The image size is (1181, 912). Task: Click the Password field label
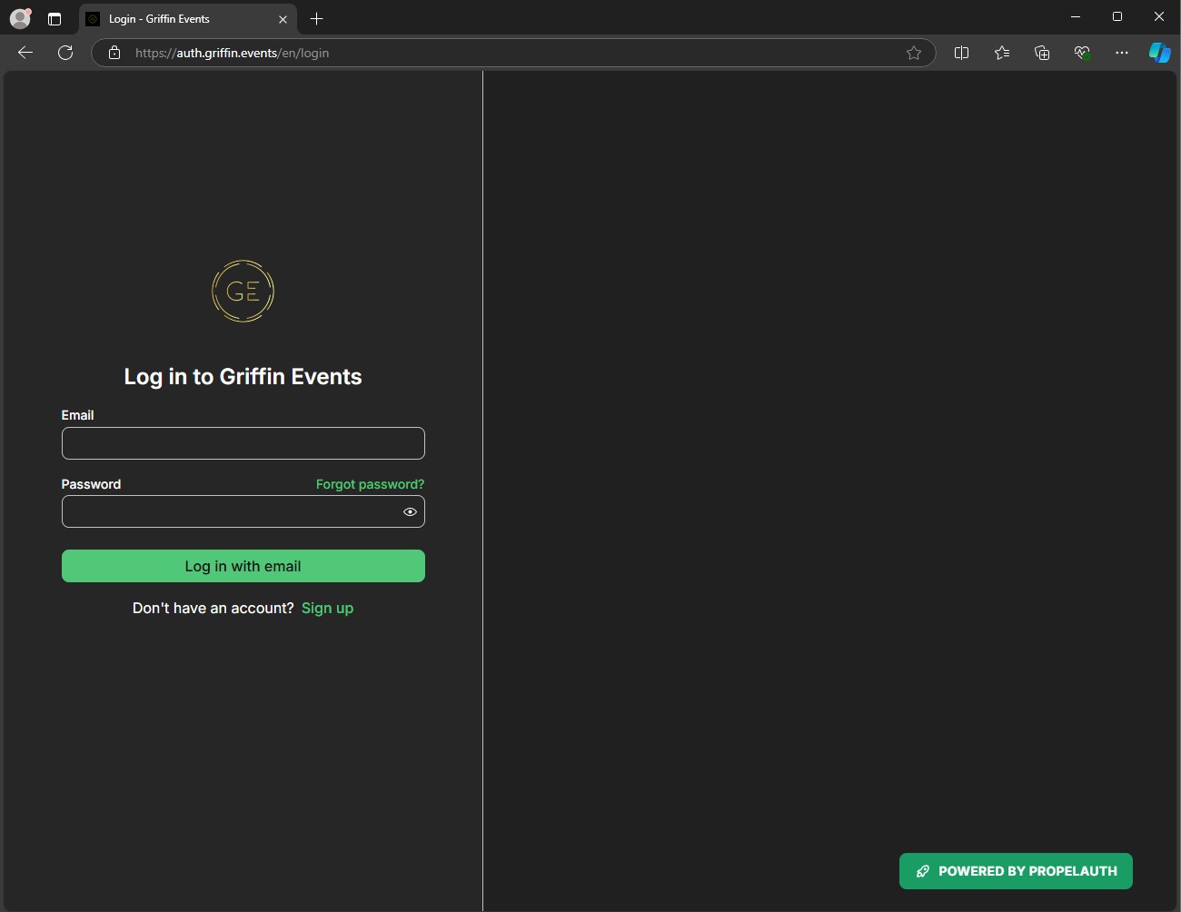(91, 484)
